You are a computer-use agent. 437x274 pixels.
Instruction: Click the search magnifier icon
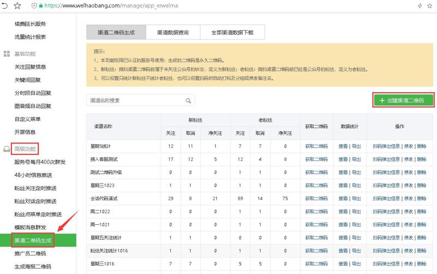tap(188, 100)
